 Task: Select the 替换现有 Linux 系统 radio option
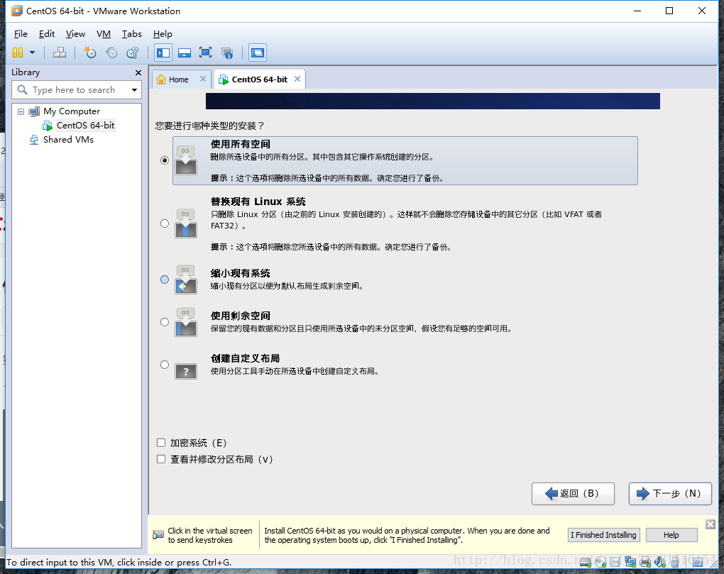pyautogui.click(x=165, y=223)
